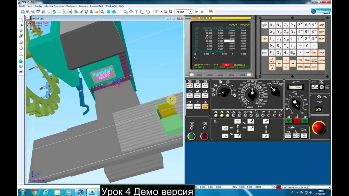
Task: Click the feedrate override MM/MIN dial
Action: 252,94
